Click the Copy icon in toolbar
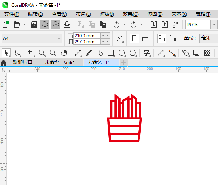218x185 pixels. point(92,24)
